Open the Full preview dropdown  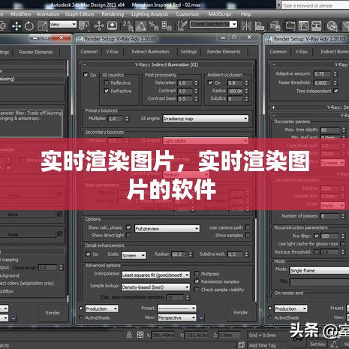(167, 229)
